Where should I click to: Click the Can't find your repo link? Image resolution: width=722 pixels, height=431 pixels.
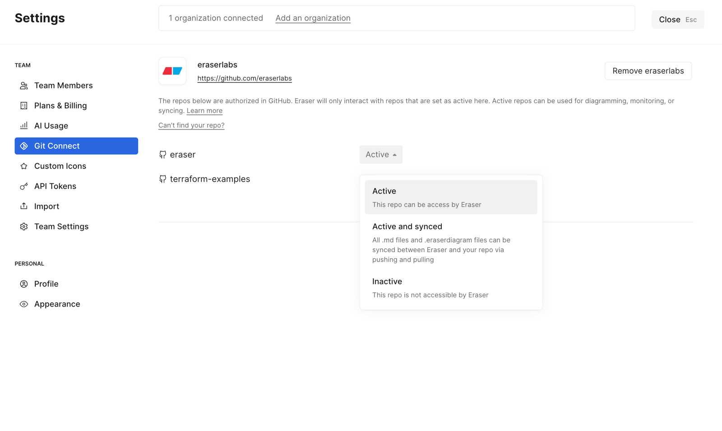(191, 125)
